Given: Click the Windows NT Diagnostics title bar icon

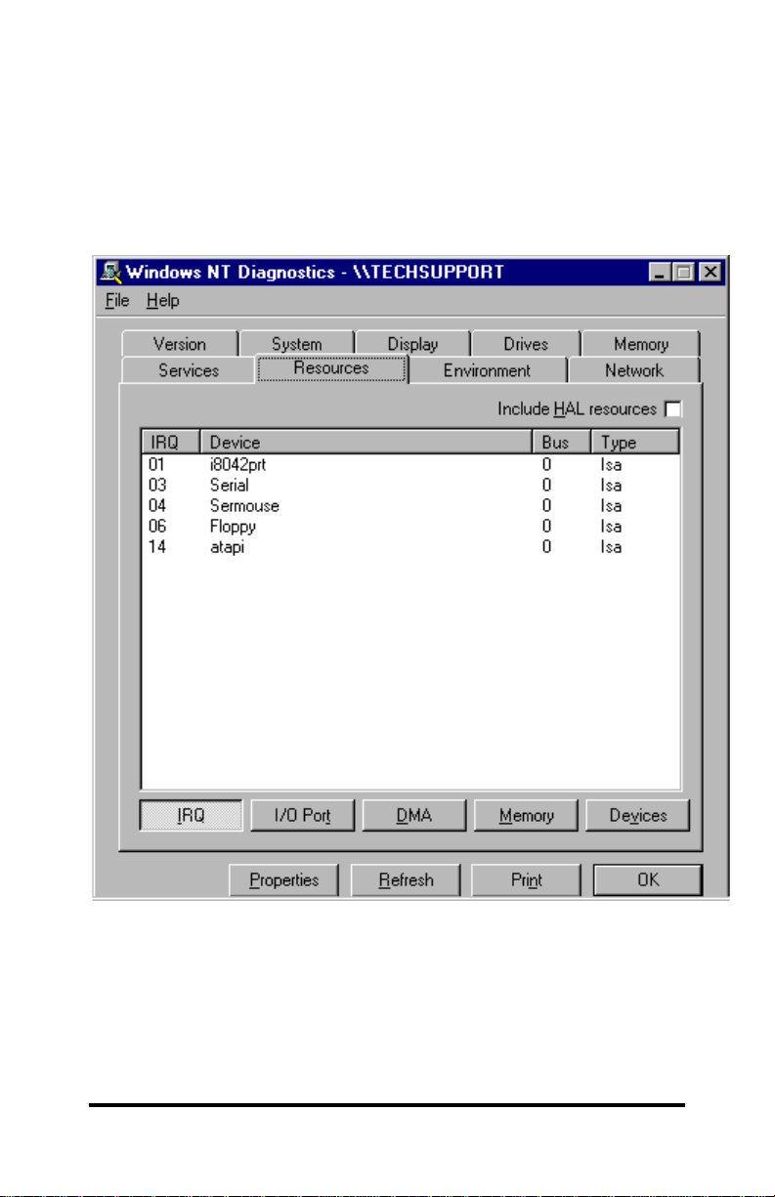Looking at the screenshot, I should click(x=112, y=273).
